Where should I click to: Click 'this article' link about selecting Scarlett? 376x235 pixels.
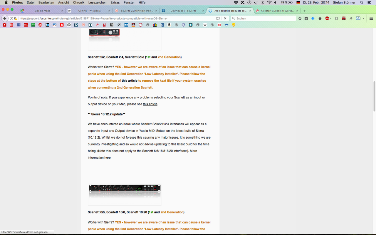[x=150, y=104]
